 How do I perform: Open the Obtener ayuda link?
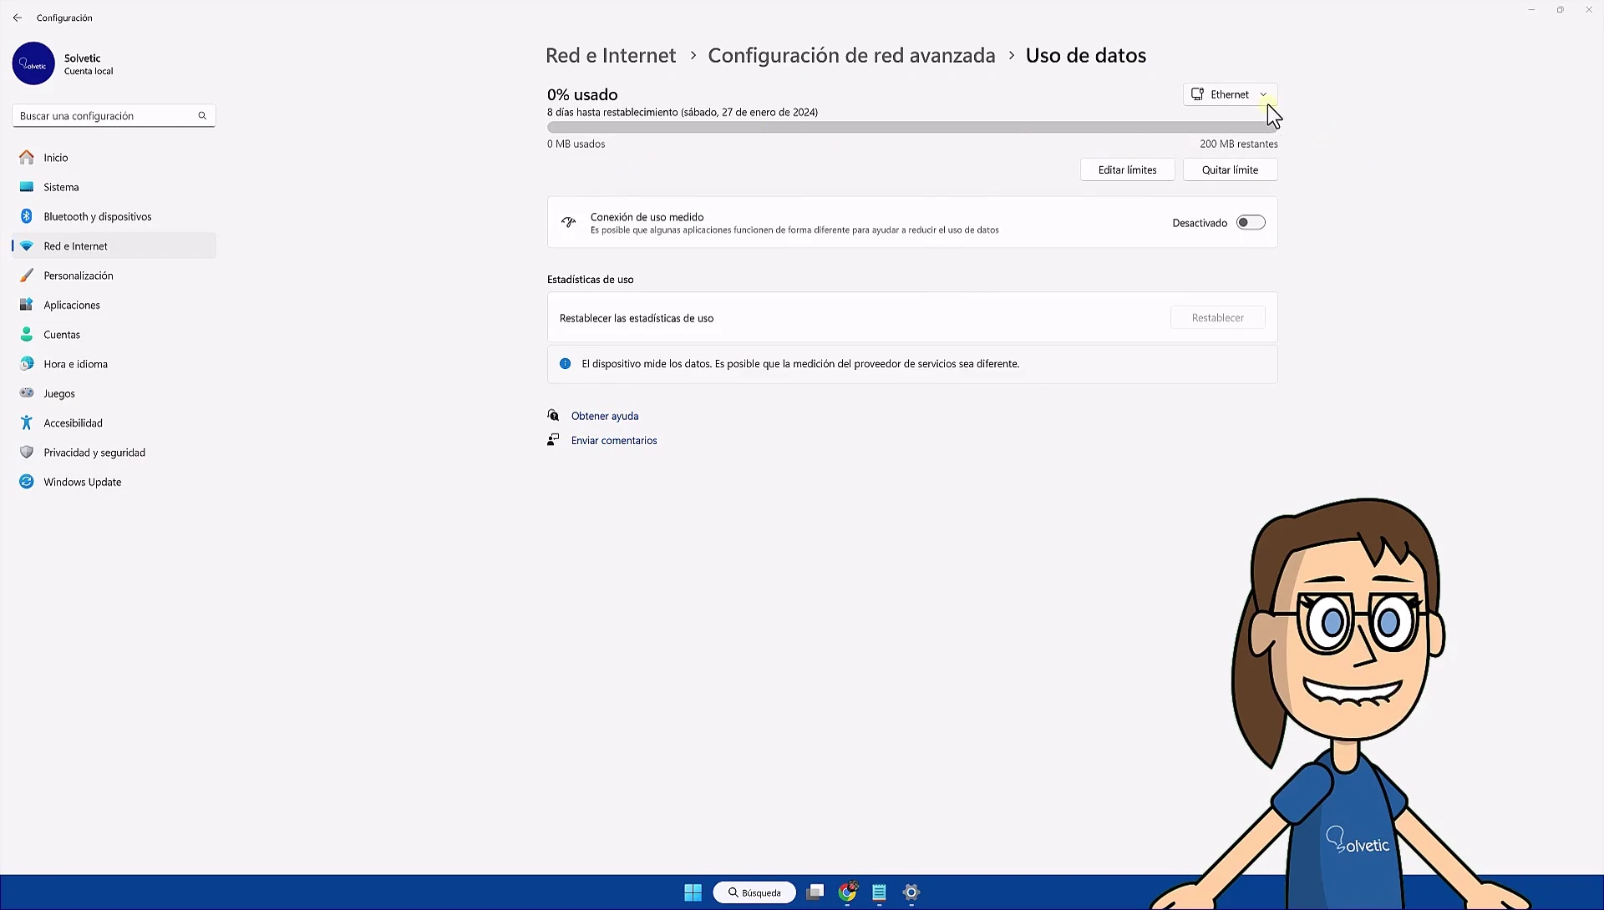tap(604, 416)
